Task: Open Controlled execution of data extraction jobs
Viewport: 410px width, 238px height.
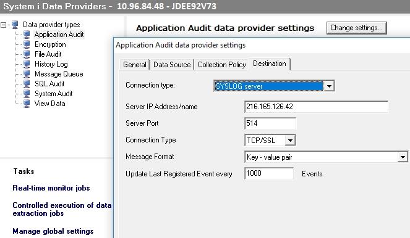Action: tap(62, 209)
